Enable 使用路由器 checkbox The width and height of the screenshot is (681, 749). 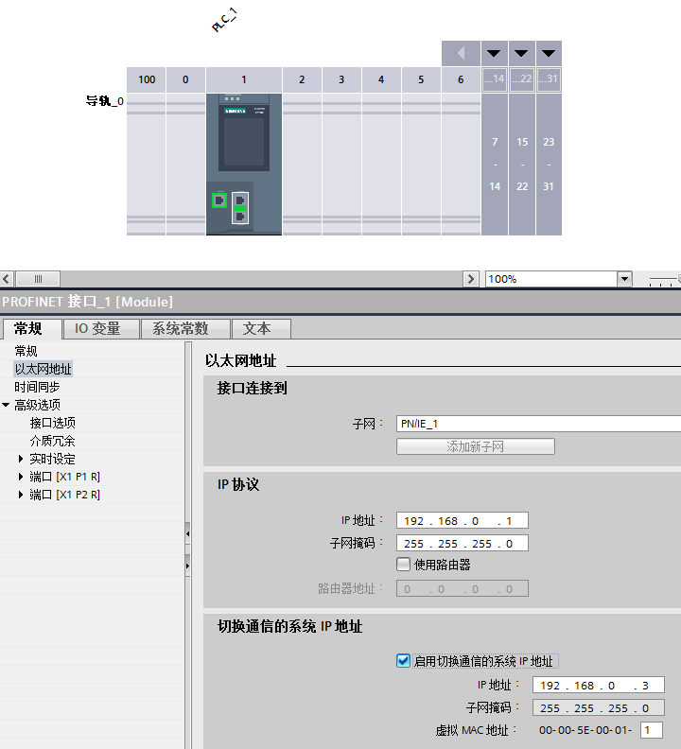(x=403, y=565)
